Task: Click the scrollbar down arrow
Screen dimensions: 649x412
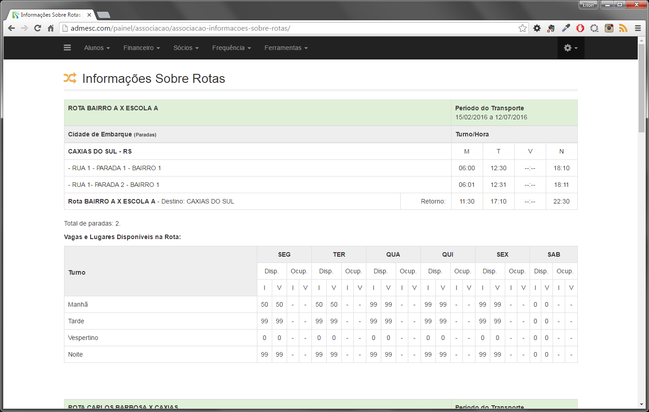Action: (641, 404)
